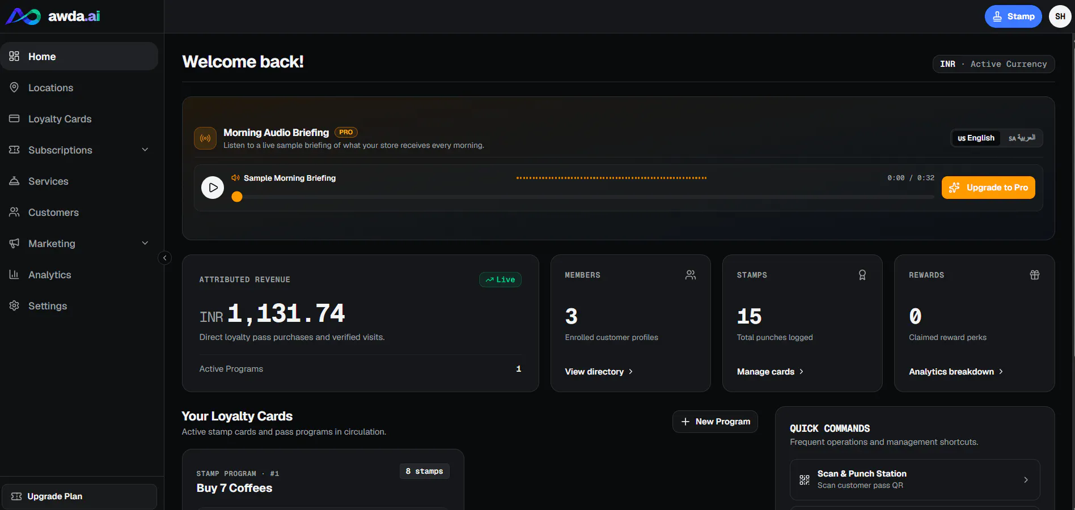Screen dimensions: 1075x510
Task: Open the Buy 7 Coffees stamp card
Action: (323, 480)
